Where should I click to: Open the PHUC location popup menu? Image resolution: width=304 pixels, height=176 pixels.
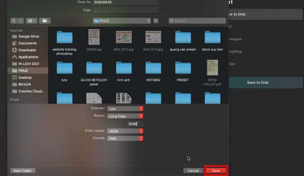pos(122,21)
